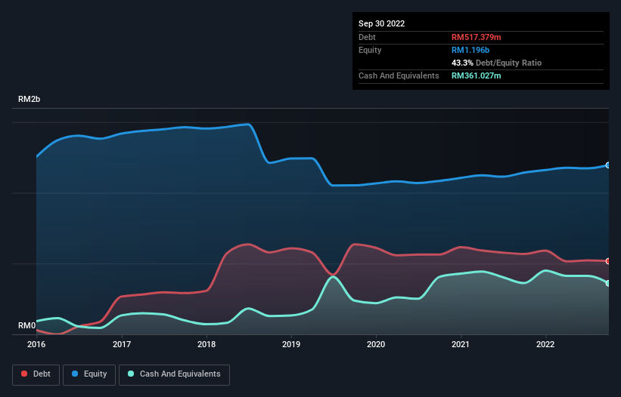Click the 2022 x-axis label
Image resolution: width=621 pixels, height=397 pixels.
pyautogui.click(x=545, y=344)
